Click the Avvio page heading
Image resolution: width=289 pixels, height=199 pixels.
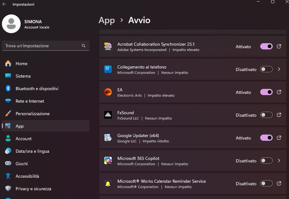coord(139,20)
